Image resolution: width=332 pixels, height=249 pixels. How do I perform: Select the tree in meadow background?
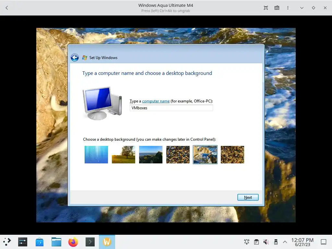point(124,155)
